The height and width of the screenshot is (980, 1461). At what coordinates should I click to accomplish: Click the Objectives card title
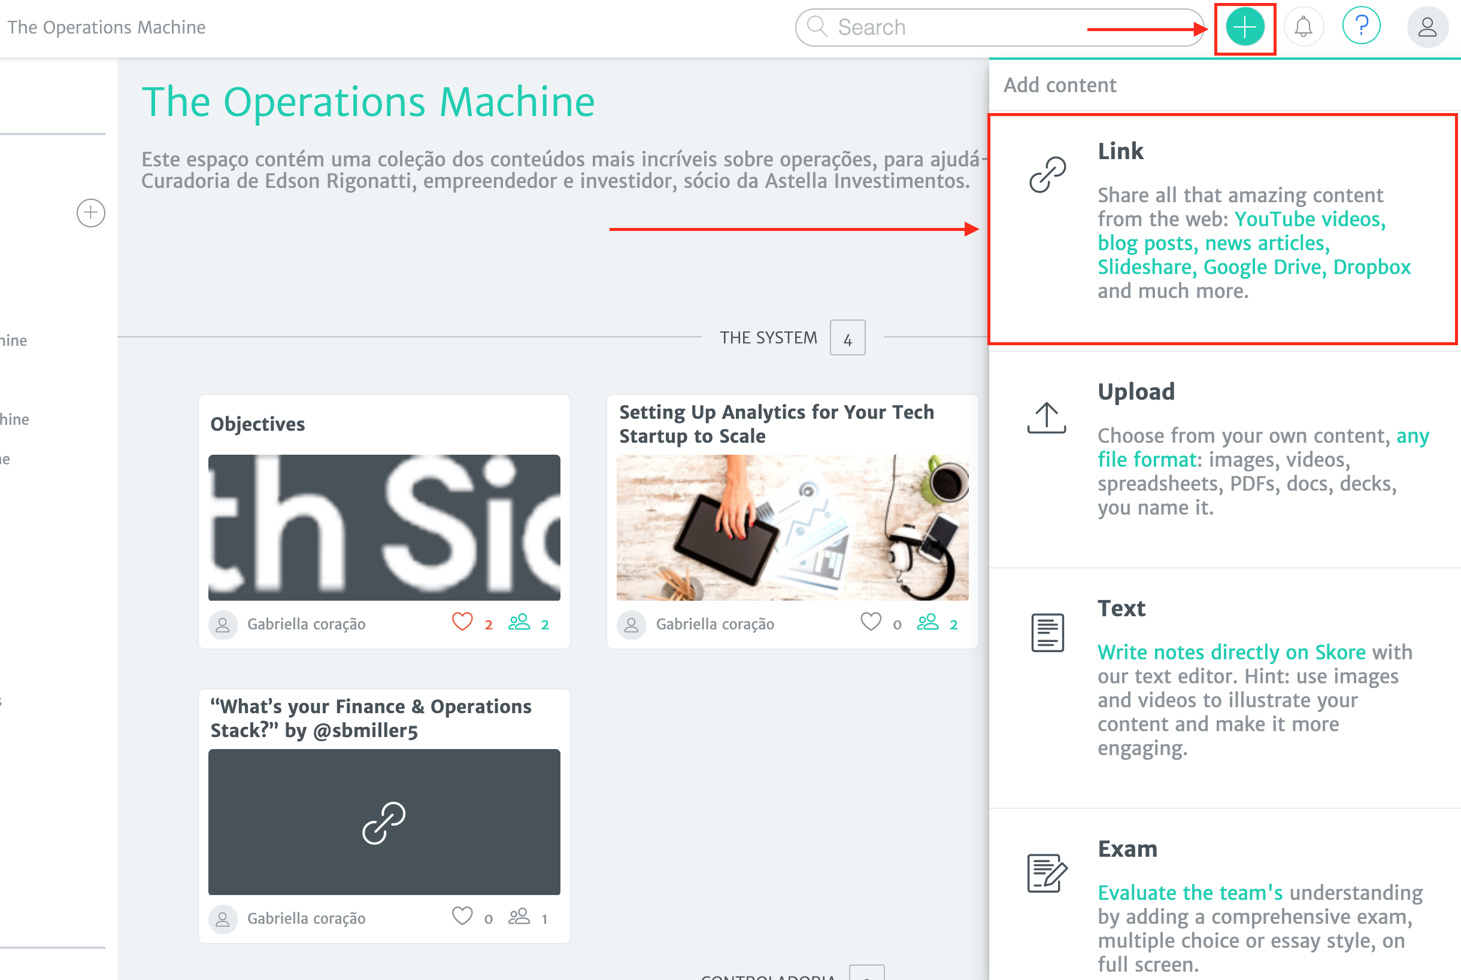coord(257,424)
